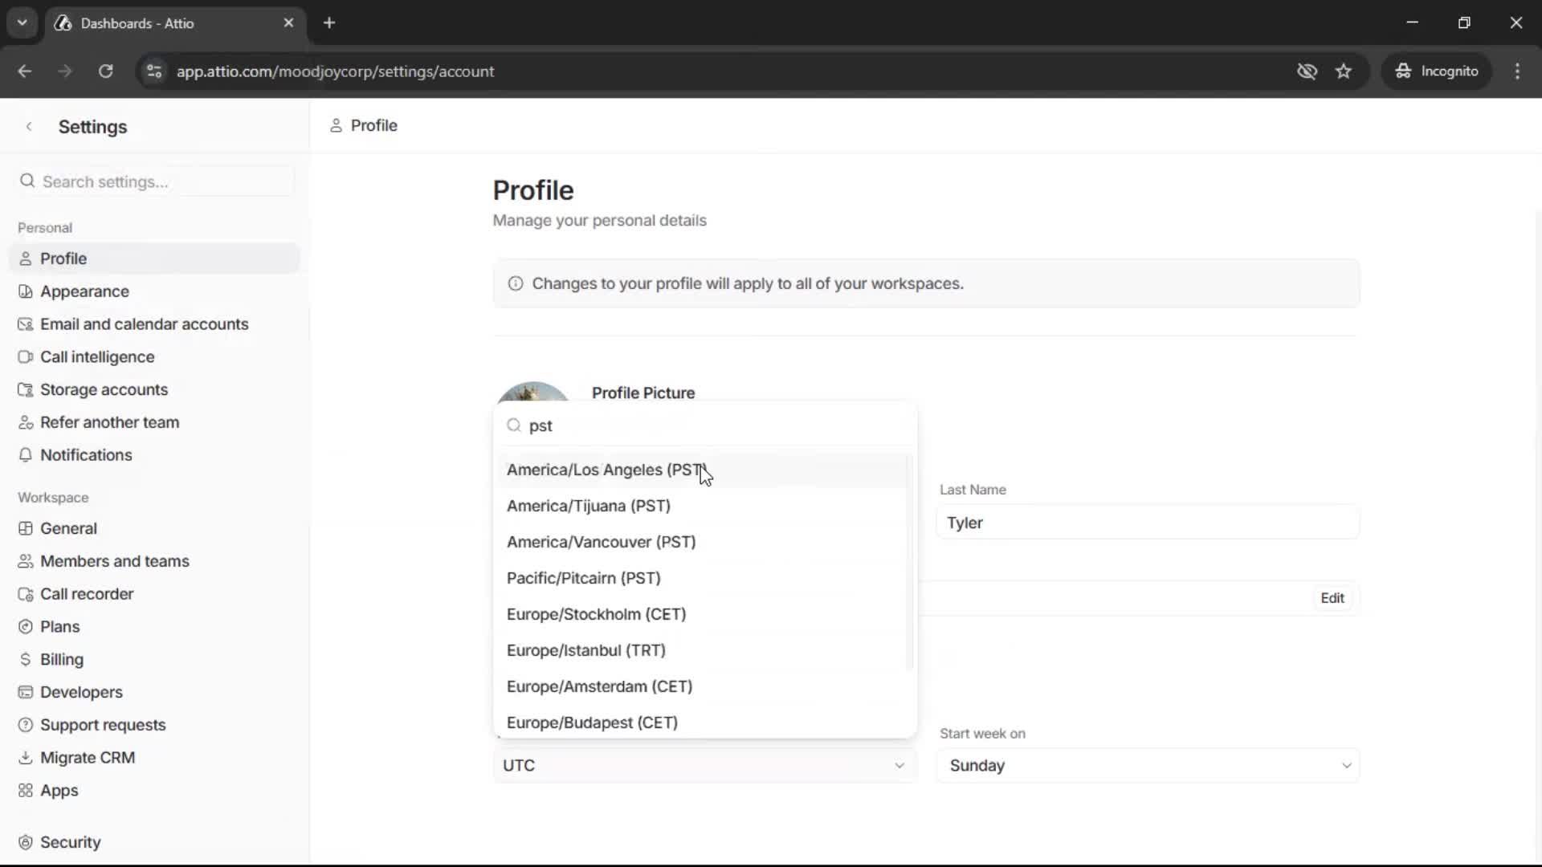The height and width of the screenshot is (867, 1542).
Task: Open the UTC timezone dropdown
Action: tap(704, 765)
